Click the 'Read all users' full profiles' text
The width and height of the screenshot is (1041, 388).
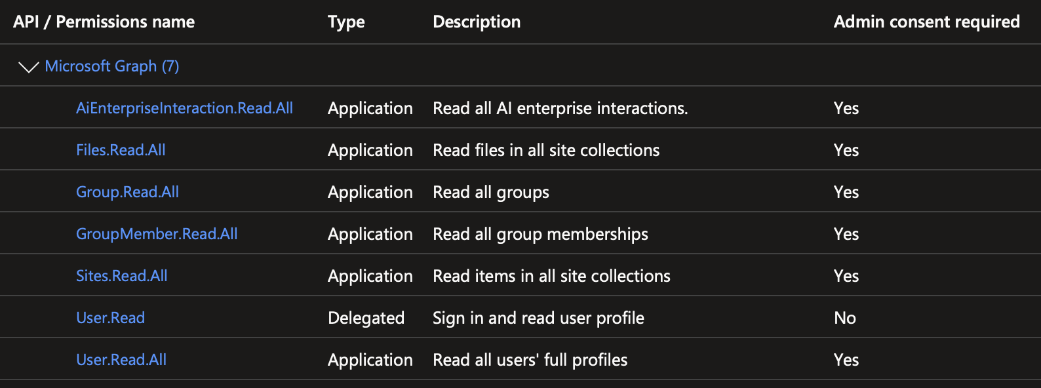[x=530, y=360]
